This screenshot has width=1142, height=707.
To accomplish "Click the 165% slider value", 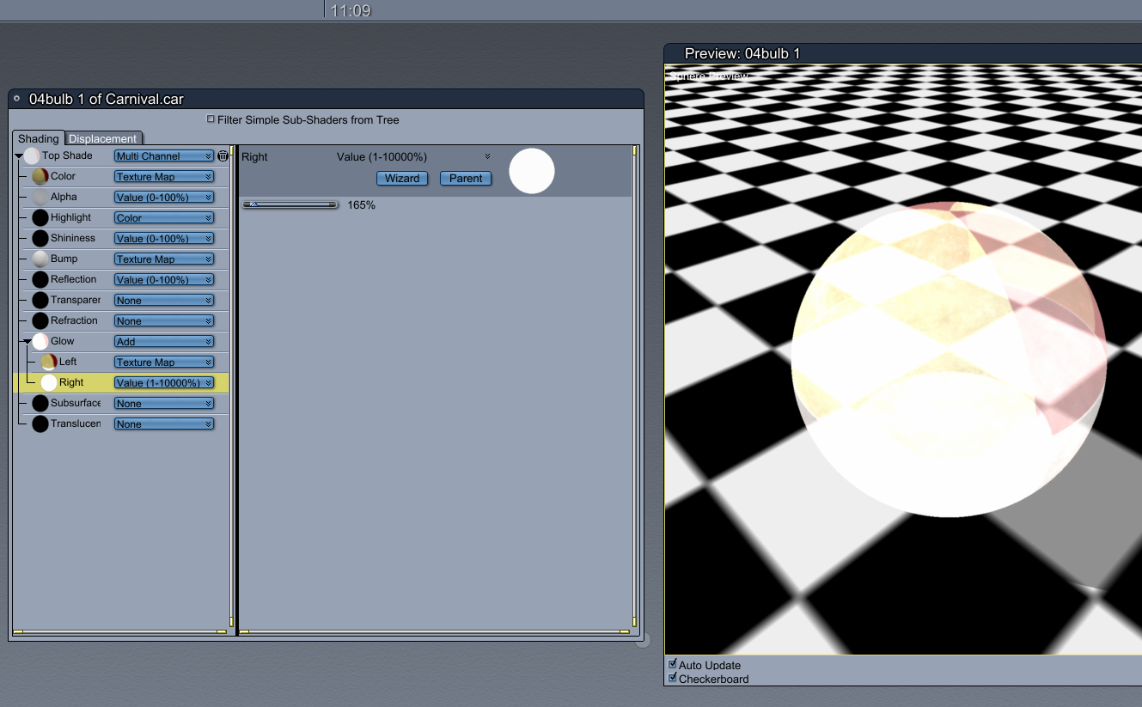I will tap(361, 205).
